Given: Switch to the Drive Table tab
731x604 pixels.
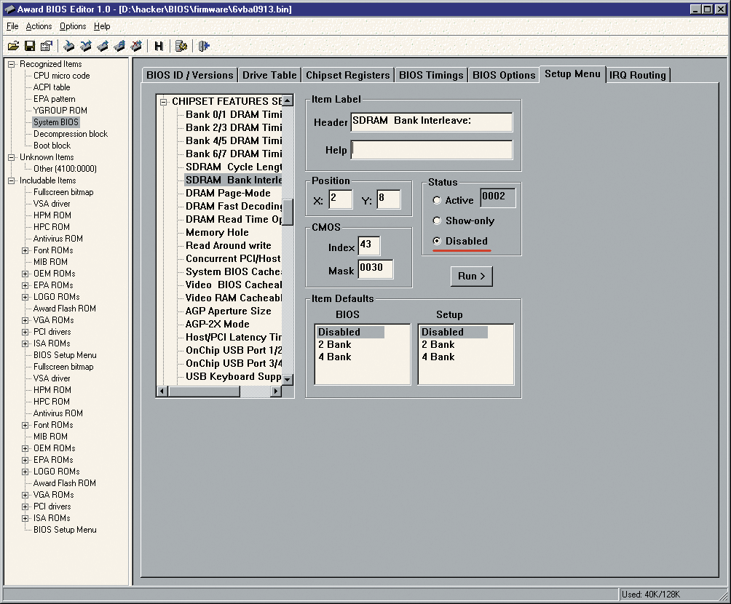Looking at the screenshot, I should pos(269,75).
